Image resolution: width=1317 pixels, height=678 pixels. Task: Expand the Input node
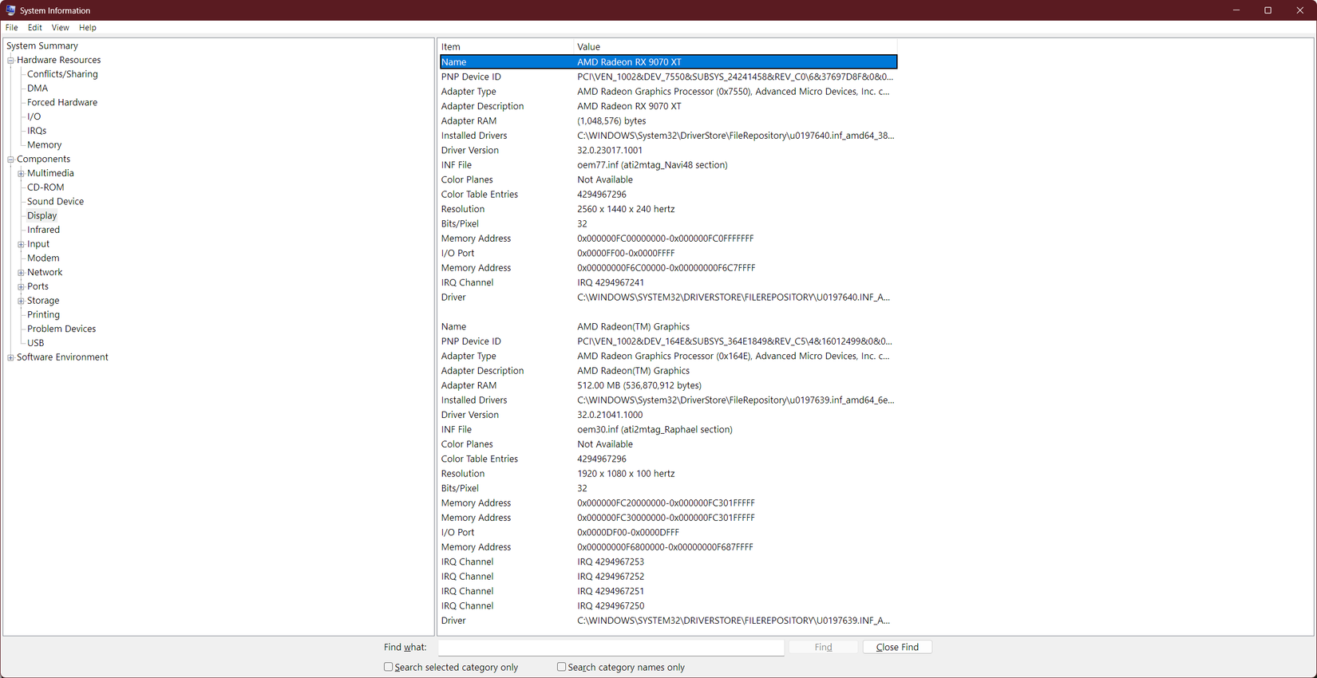point(21,244)
